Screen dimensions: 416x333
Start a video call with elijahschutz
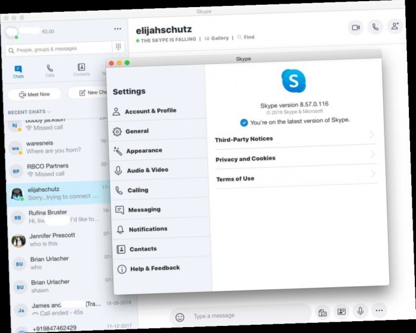pos(355,27)
